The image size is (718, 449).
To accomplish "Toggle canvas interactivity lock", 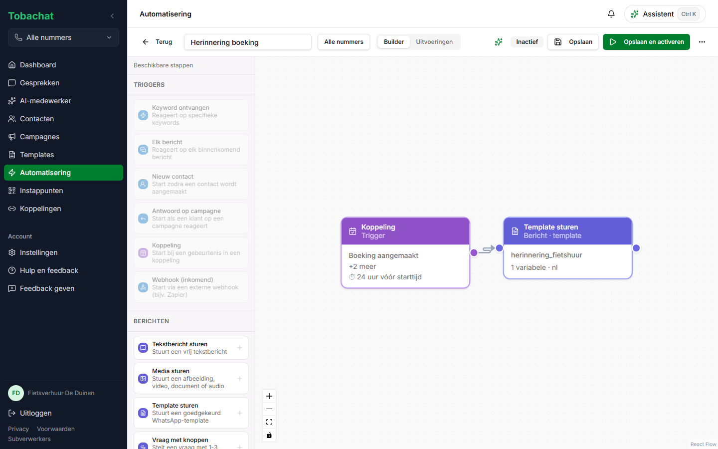I will point(269,435).
